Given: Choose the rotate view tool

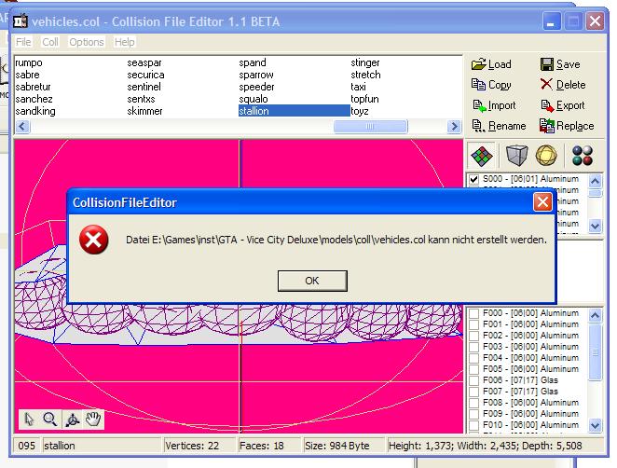Looking at the screenshot, I should [x=72, y=420].
